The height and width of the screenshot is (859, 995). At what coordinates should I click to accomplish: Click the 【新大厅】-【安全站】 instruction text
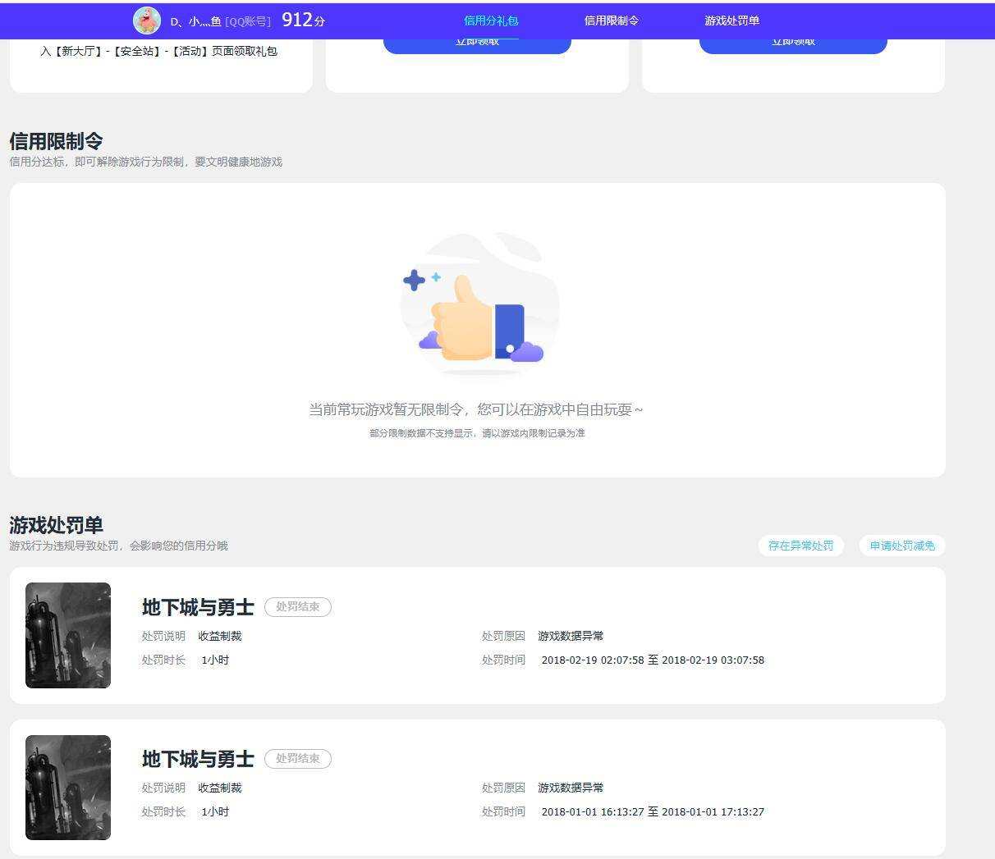point(158,51)
